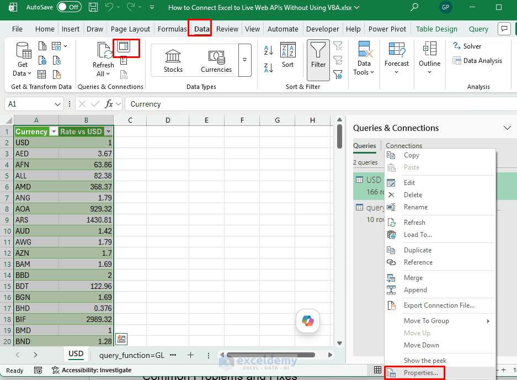Click the Recent Sources icon
This screenshot has width=517, height=380.
click(x=57, y=60)
